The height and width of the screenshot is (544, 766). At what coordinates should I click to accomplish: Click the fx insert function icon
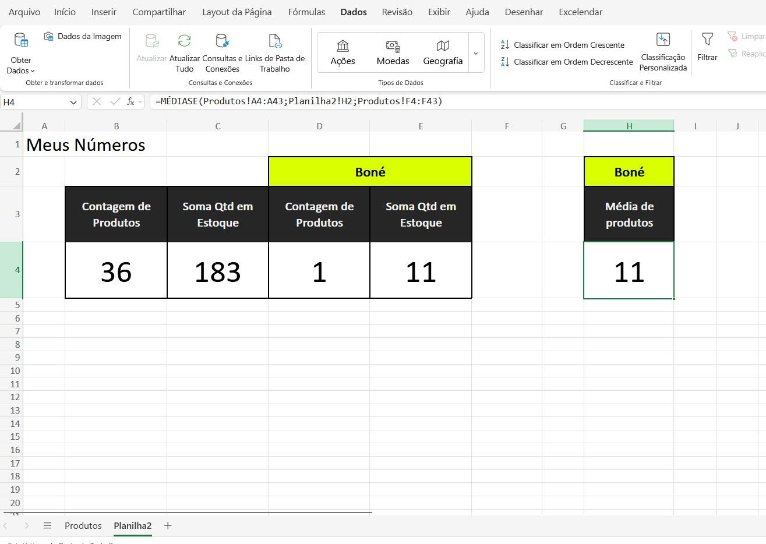coord(130,101)
